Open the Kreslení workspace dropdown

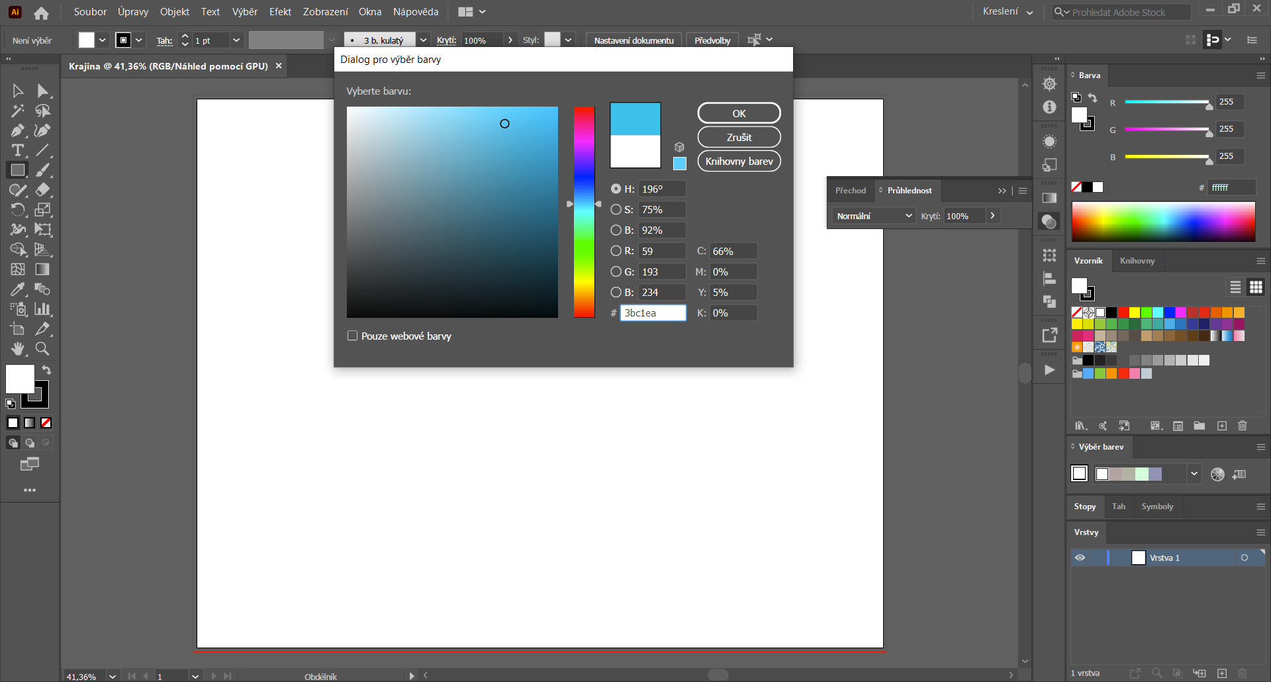pyautogui.click(x=1007, y=12)
